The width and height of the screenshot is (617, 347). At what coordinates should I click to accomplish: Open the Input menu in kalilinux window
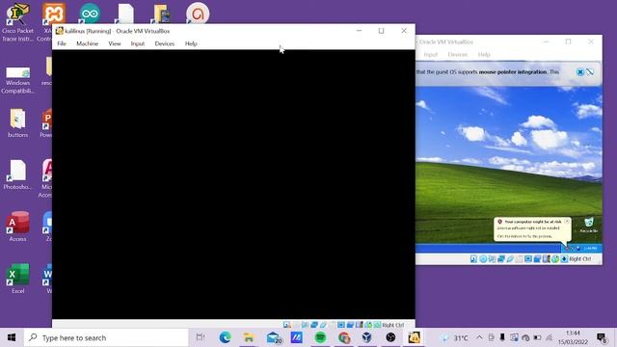point(138,43)
